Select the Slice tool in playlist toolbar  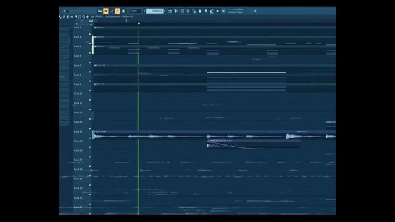76,17
